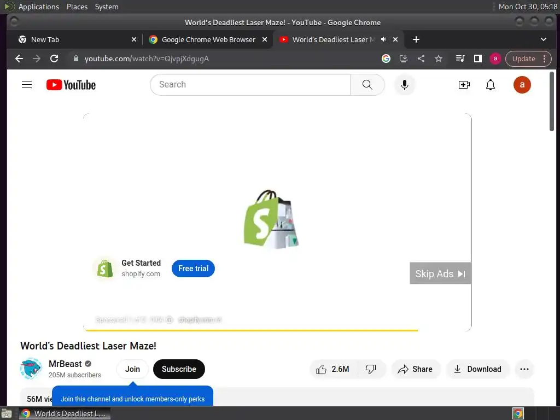Select World's Deadliest taskbar window button
The width and height of the screenshot is (560, 420).
coord(65,413)
